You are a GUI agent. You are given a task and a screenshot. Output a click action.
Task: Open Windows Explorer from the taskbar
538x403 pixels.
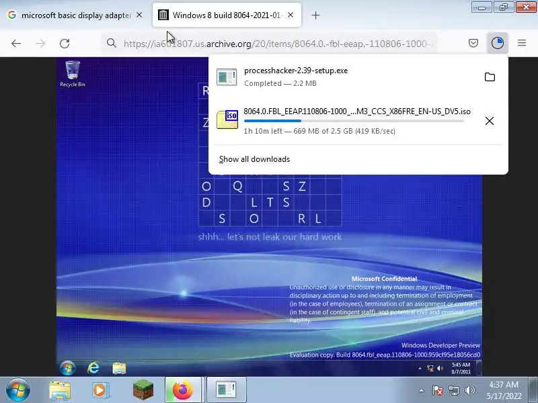click(x=60, y=390)
